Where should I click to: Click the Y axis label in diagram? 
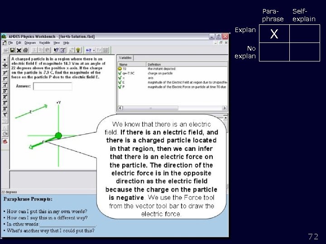click(59, 103)
